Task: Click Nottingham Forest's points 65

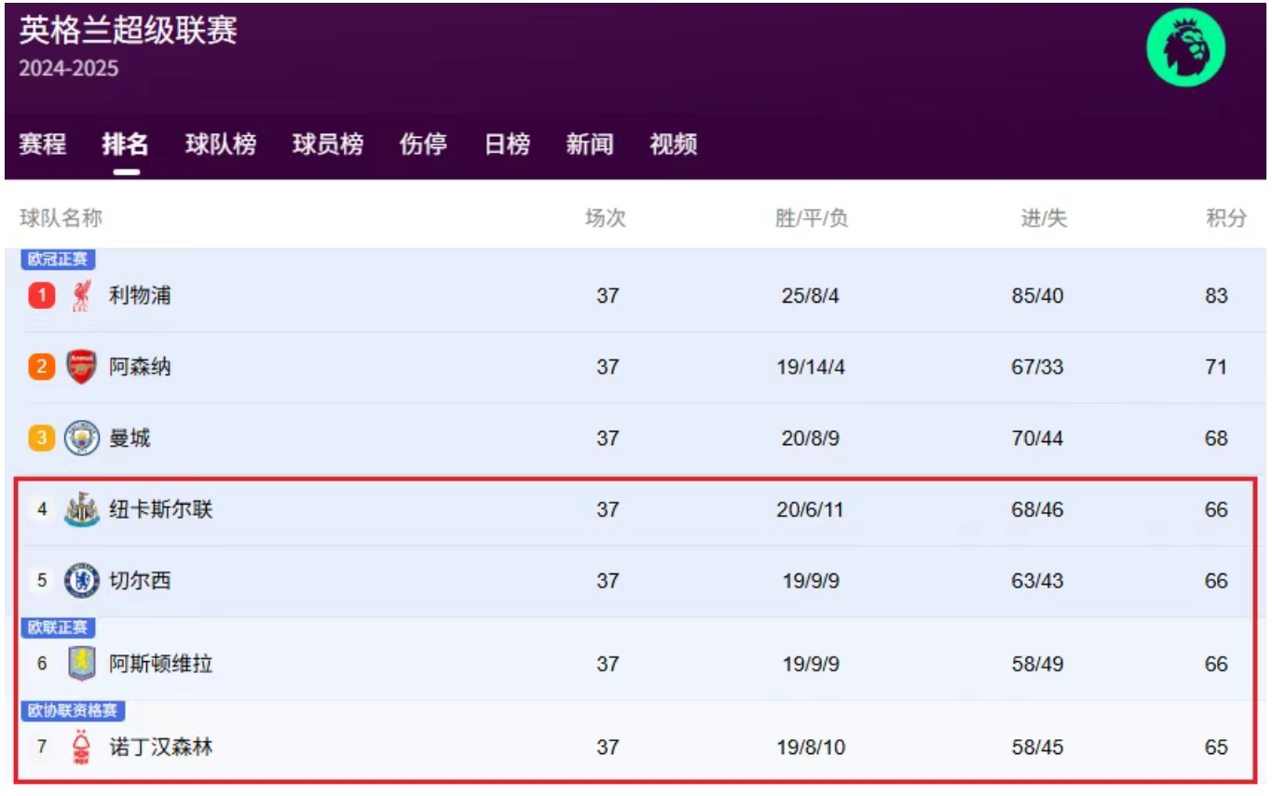Action: [1216, 748]
